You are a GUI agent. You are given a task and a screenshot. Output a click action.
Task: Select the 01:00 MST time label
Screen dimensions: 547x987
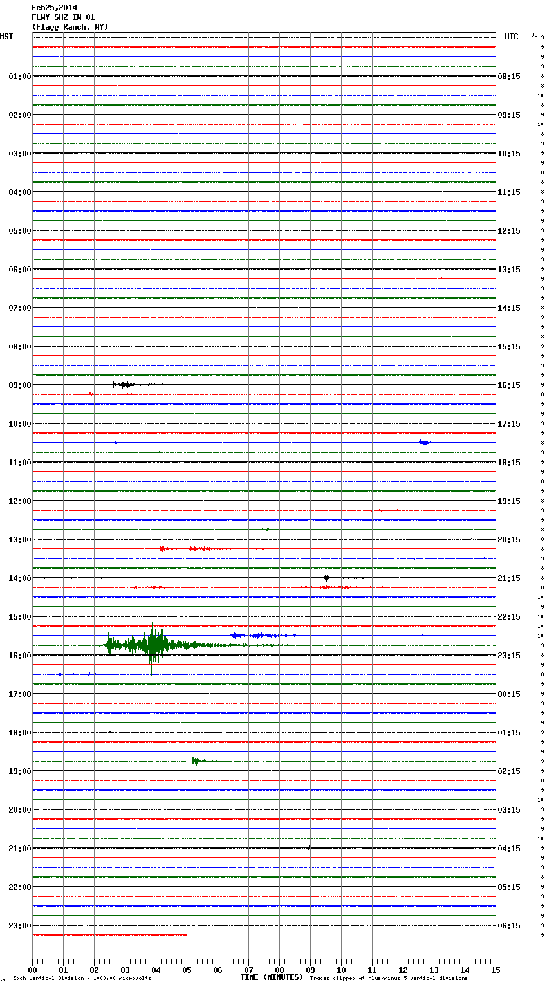[x=19, y=77]
